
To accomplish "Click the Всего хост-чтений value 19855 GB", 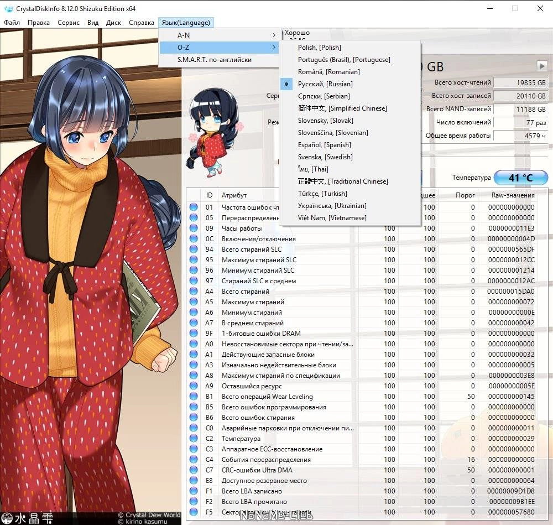I will [x=520, y=82].
